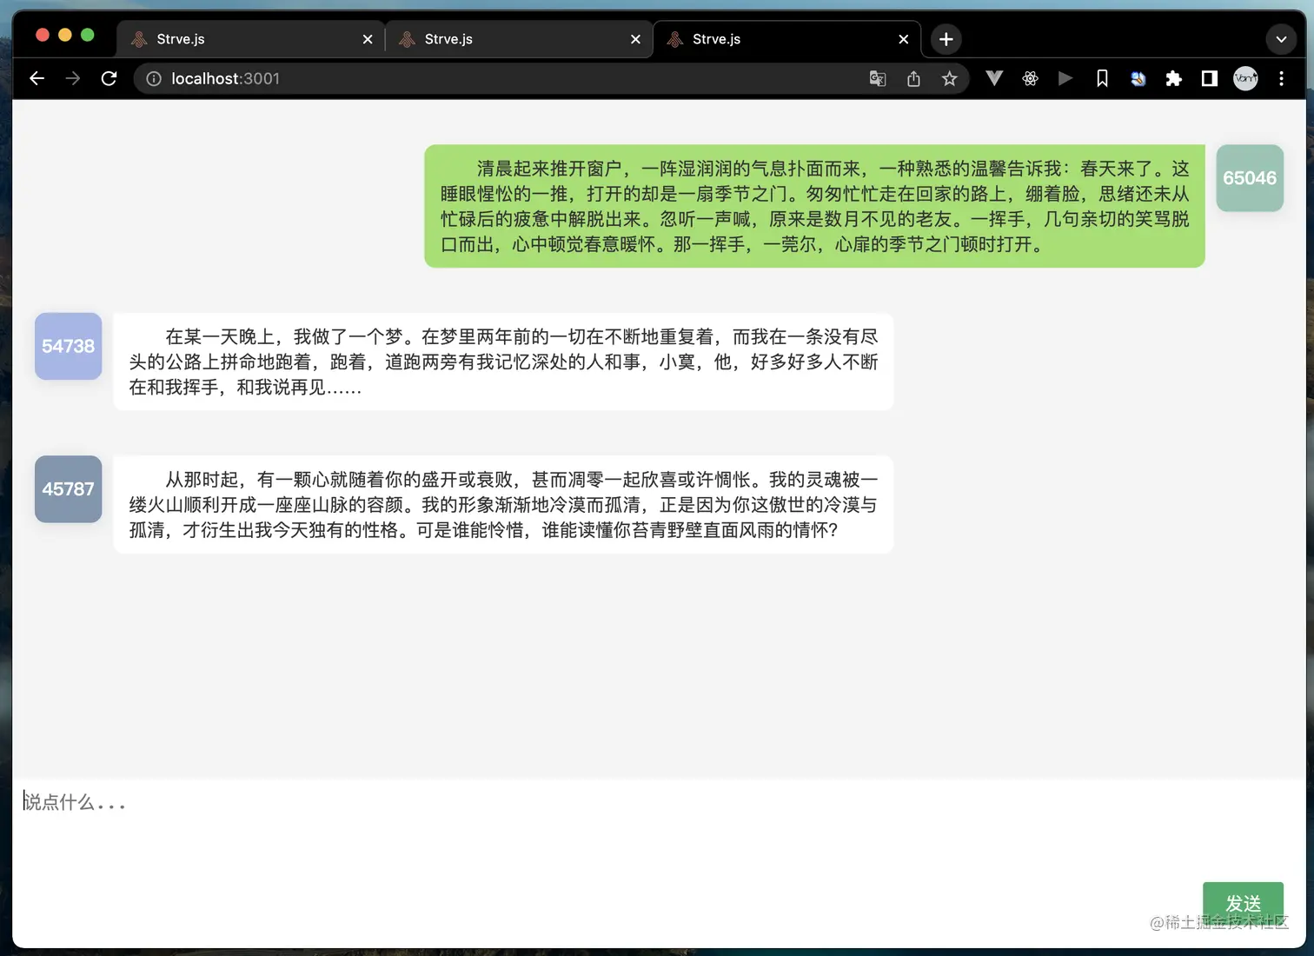The image size is (1314, 956).
Task: Click the message starting with 在某一天晚上
Action: (503, 362)
